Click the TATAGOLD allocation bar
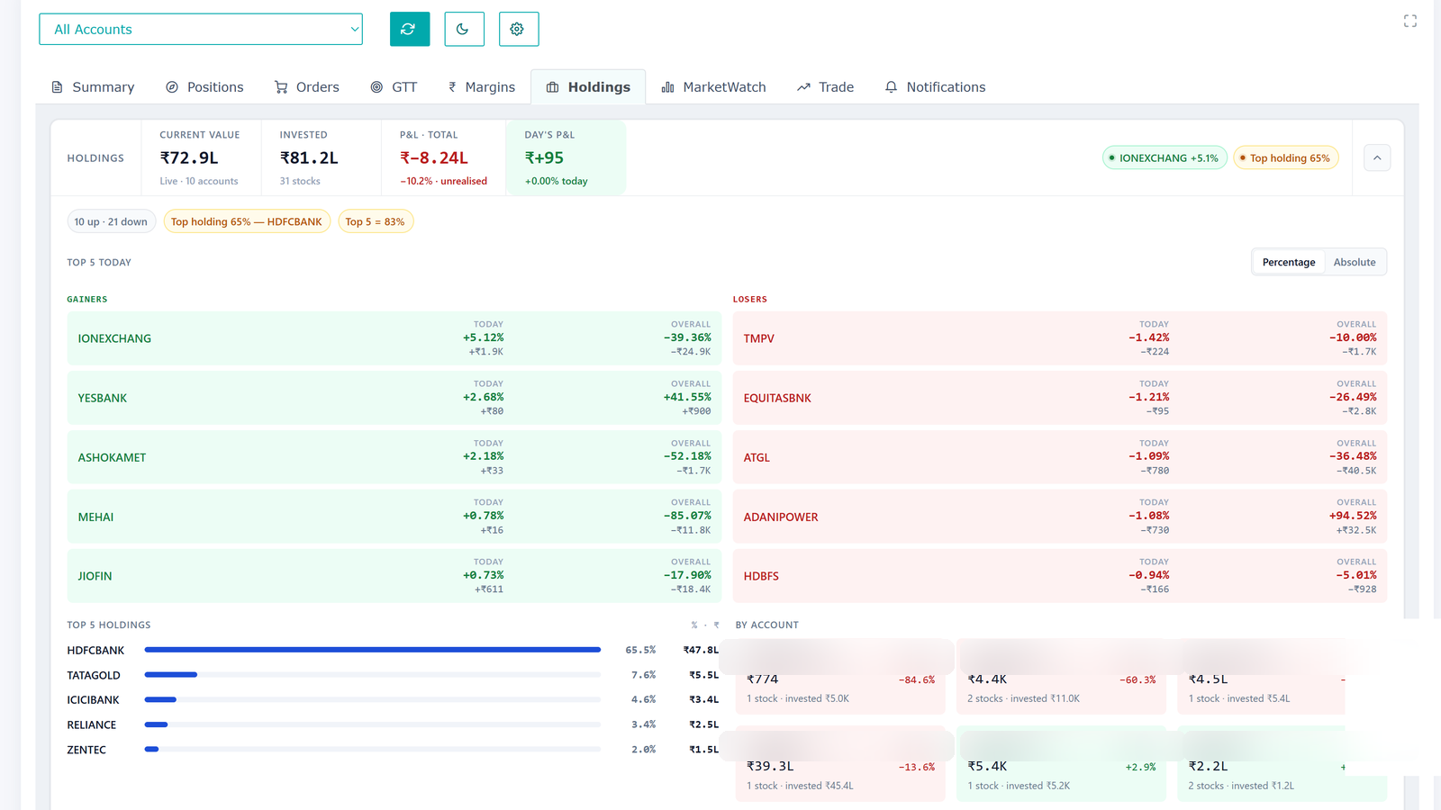This screenshot has height=810, width=1441. pyautogui.click(x=372, y=675)
